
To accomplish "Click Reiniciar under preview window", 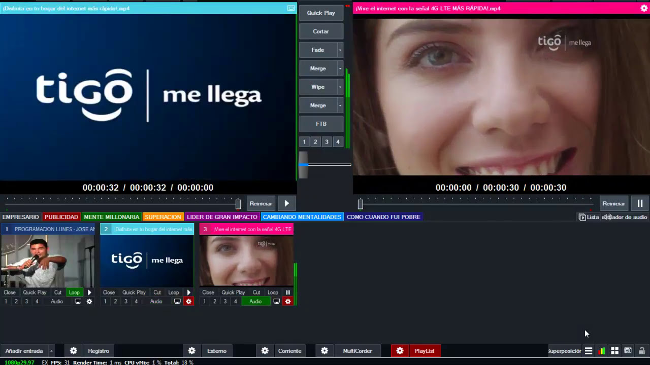I will pos(261,203).
